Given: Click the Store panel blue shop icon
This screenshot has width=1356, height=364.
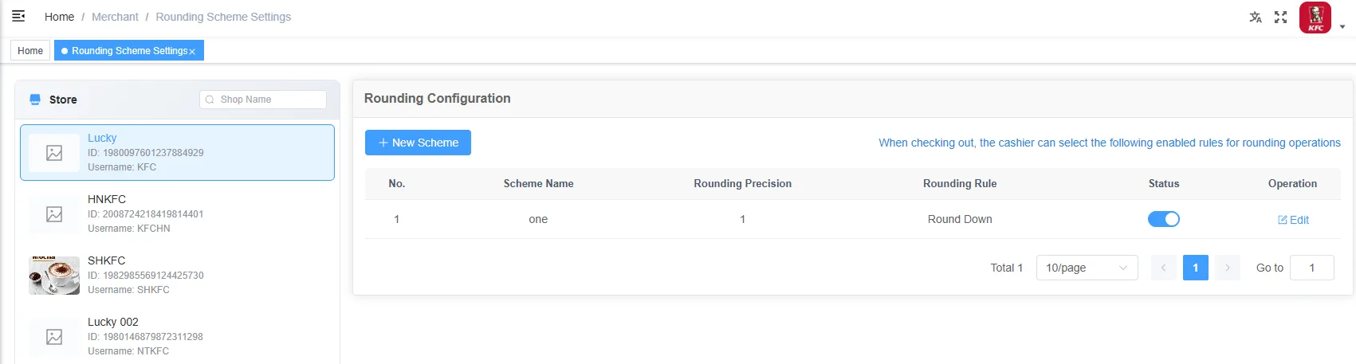Looking at the screenshot, I should 35,100.
